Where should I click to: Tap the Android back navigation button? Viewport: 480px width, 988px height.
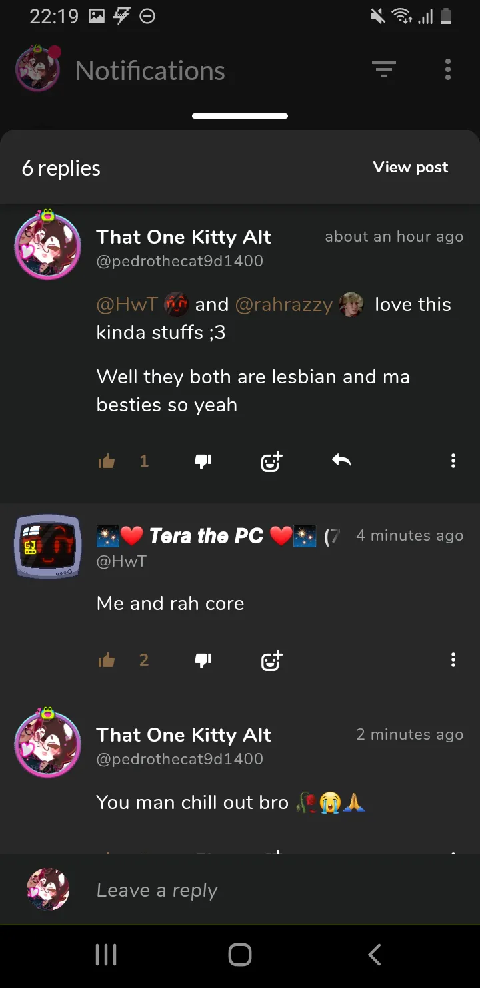(375, 955)
